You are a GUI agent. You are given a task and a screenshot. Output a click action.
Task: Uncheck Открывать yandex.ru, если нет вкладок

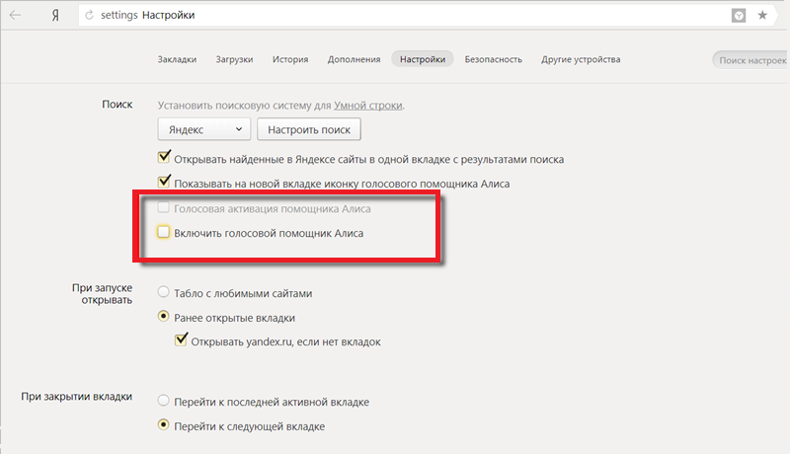[x=181, y=340]
